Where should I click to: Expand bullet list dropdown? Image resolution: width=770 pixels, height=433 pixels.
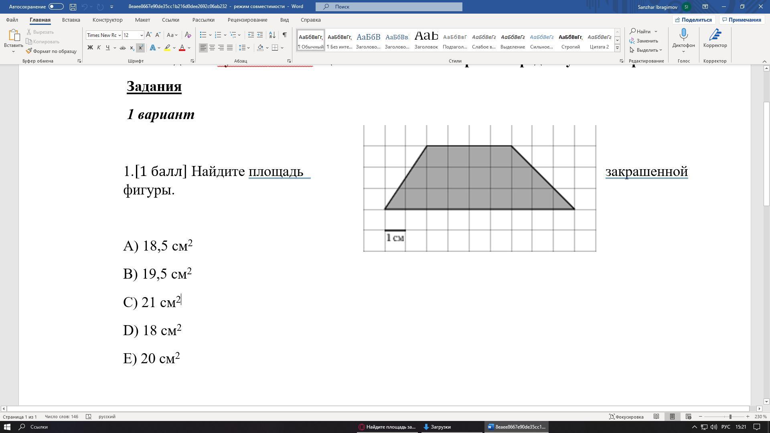[210, 35]
